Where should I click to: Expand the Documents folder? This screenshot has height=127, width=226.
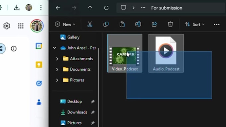(57, 70)
